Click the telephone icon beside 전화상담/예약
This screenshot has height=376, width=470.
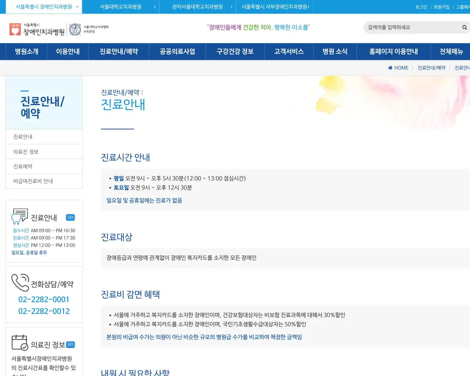point(20,283)
